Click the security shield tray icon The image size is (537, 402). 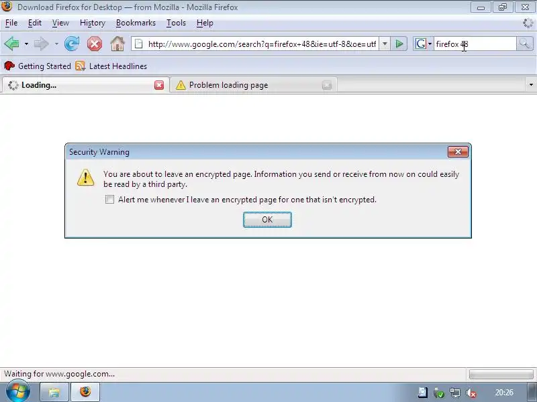(x=439, y=393)
